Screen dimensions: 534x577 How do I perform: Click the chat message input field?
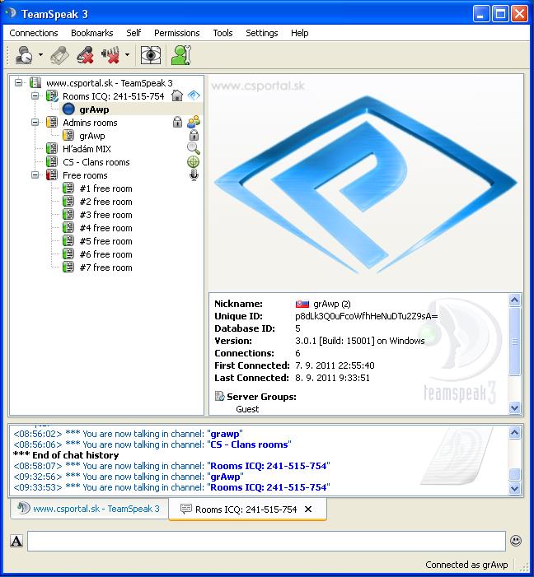tap(265, 541)
